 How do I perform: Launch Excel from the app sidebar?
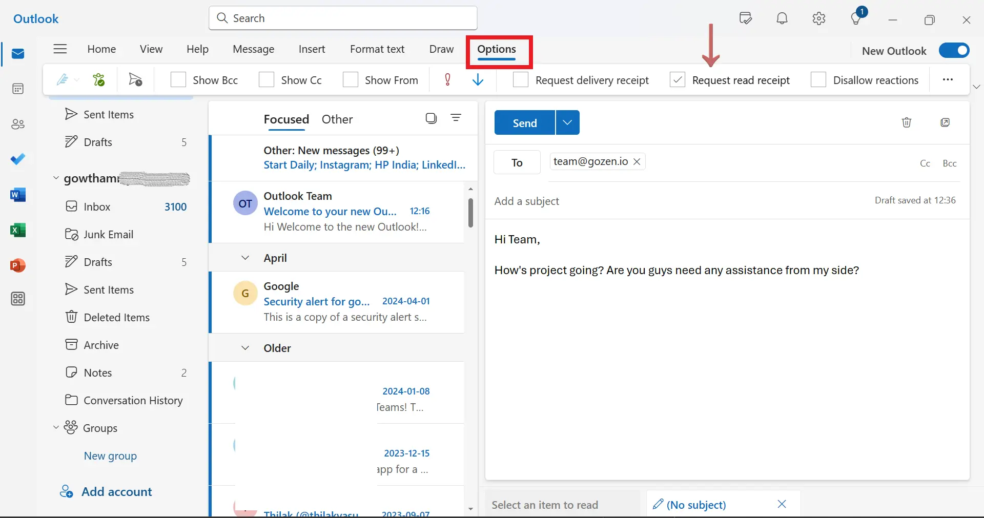point(18,231)
